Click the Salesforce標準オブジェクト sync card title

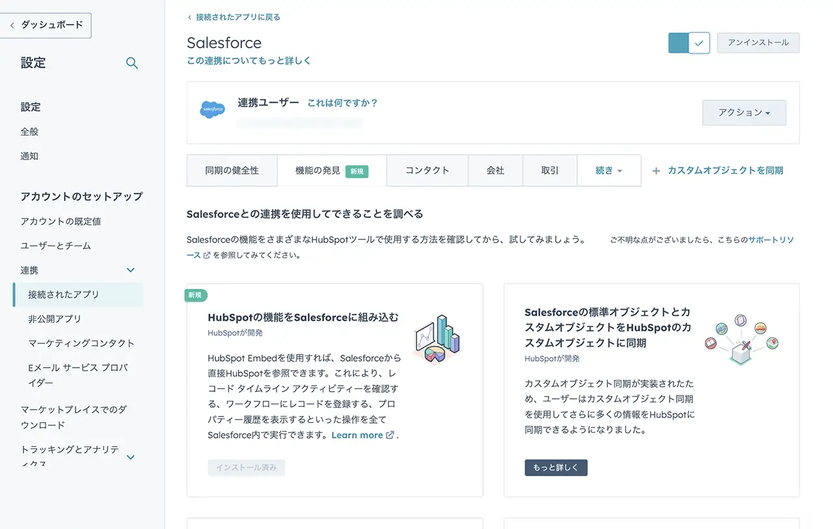tap(608, 327)
